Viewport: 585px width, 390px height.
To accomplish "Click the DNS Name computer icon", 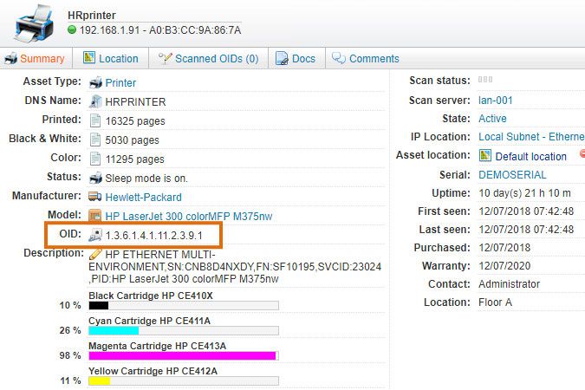I will tap(96, 101).
